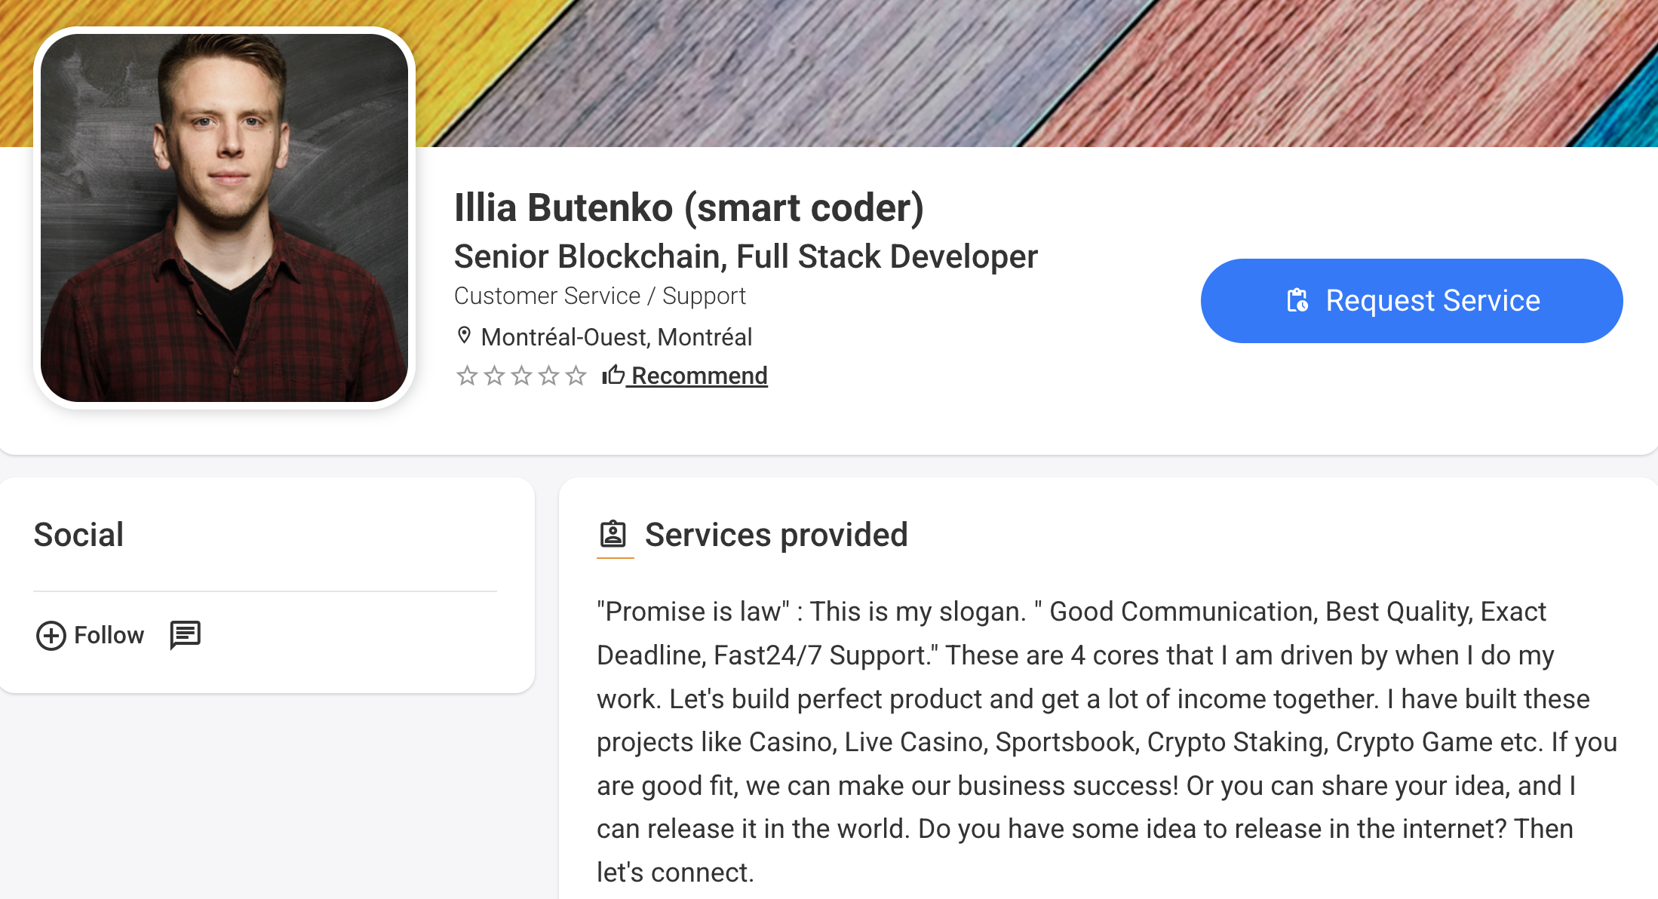Click the second rating star

click(494, 376)
